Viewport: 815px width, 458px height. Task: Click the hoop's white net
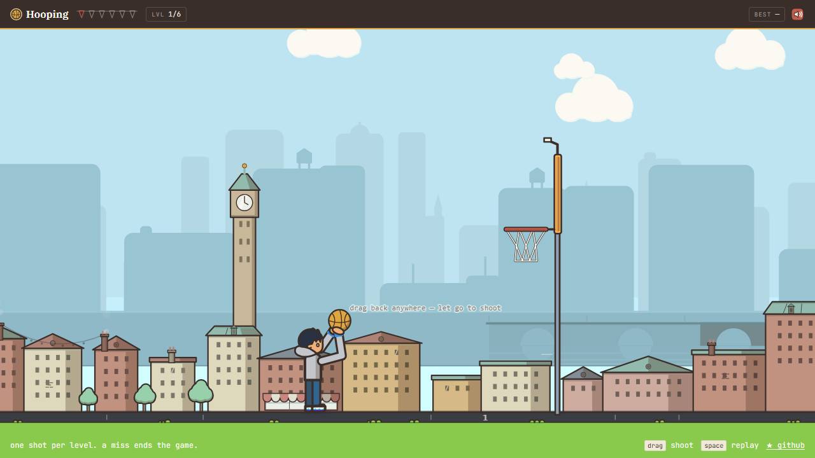[526, 247]
